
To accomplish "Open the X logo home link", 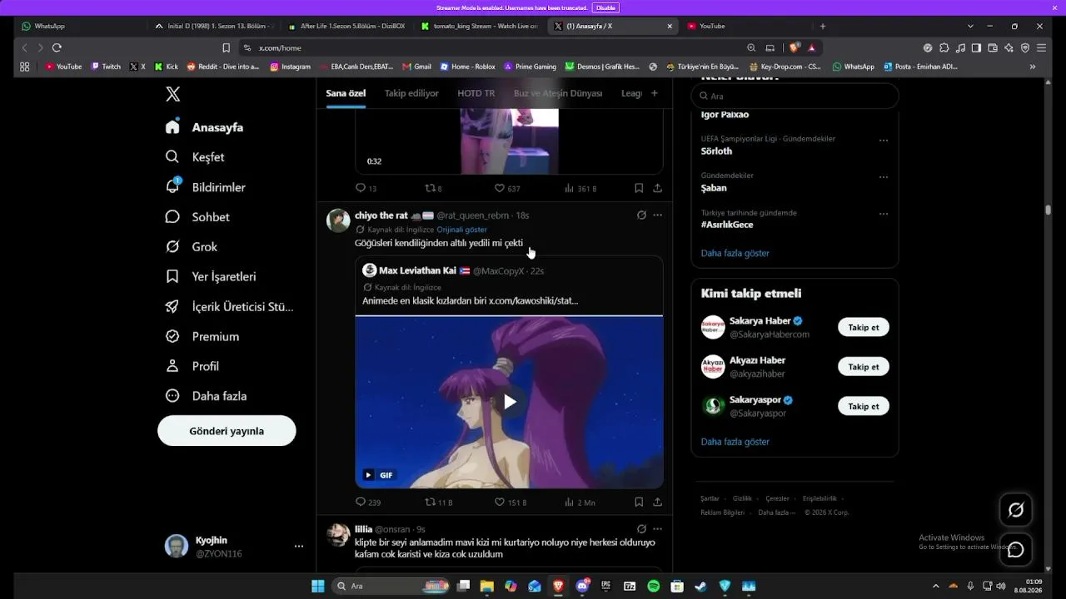I will tap(172, 94).
